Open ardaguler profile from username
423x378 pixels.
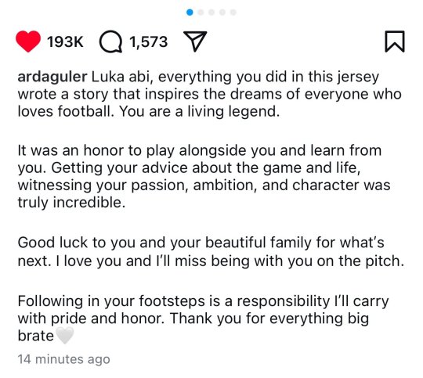point(52,77)
